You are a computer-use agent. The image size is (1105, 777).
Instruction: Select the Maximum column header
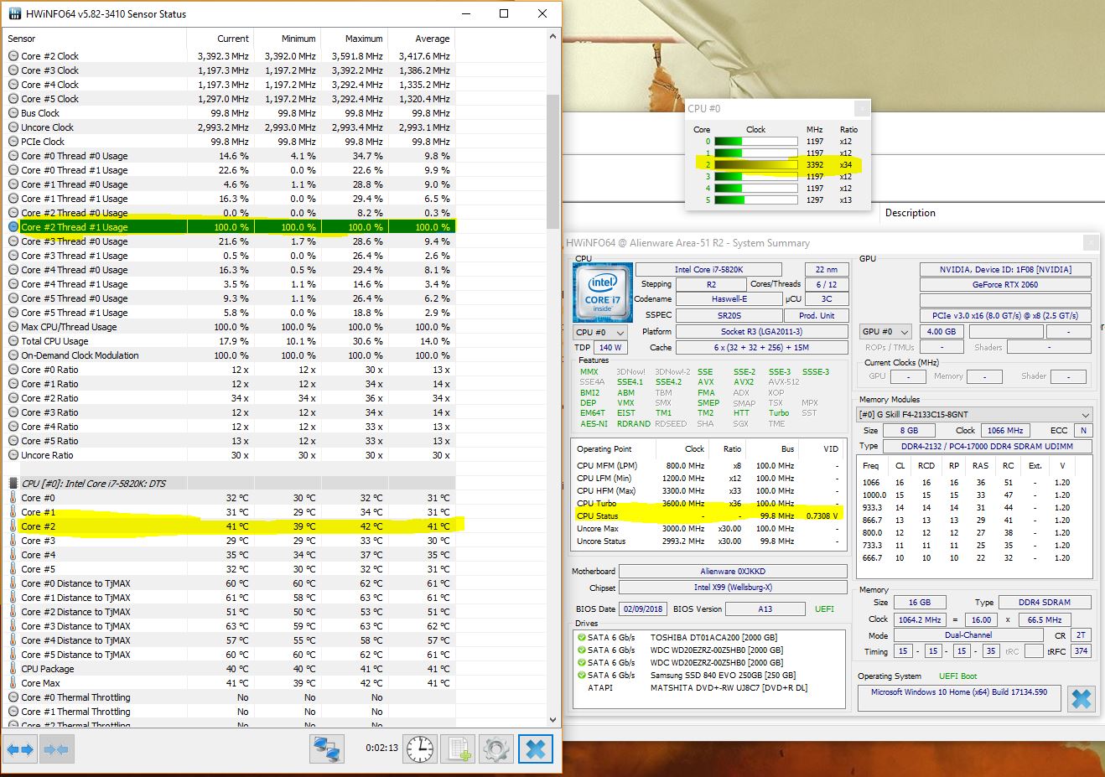coord(366,38)
